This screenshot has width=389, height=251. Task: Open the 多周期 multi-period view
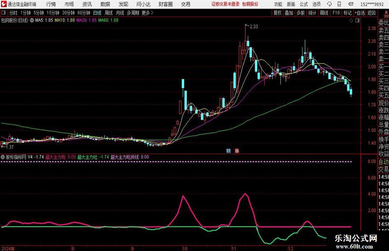[133, 13]
